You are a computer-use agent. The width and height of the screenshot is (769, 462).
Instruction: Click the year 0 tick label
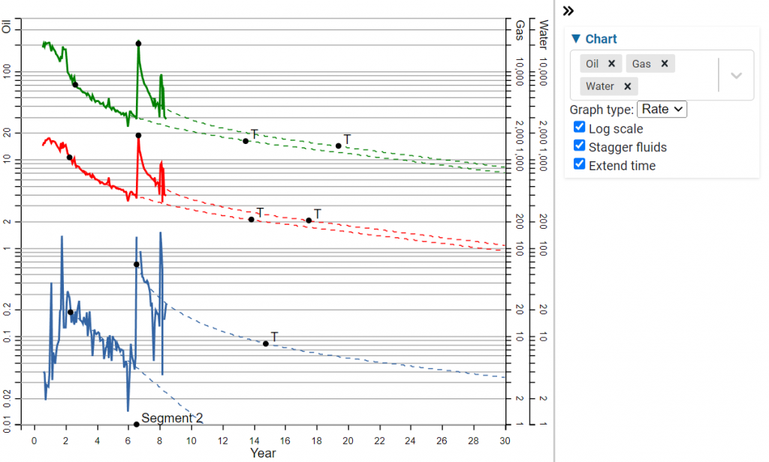coord(34,440)
